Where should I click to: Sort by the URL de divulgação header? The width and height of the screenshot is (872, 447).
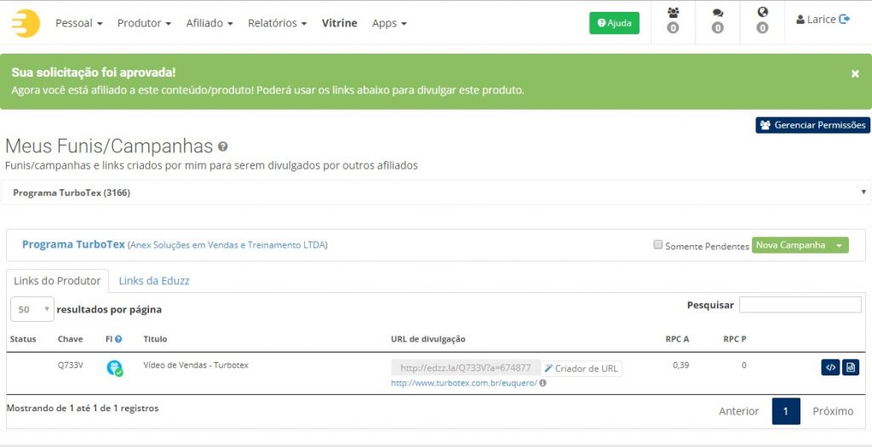point(428,339)
